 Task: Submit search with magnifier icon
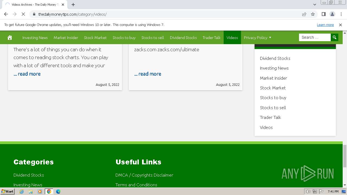tap(335, 37)
